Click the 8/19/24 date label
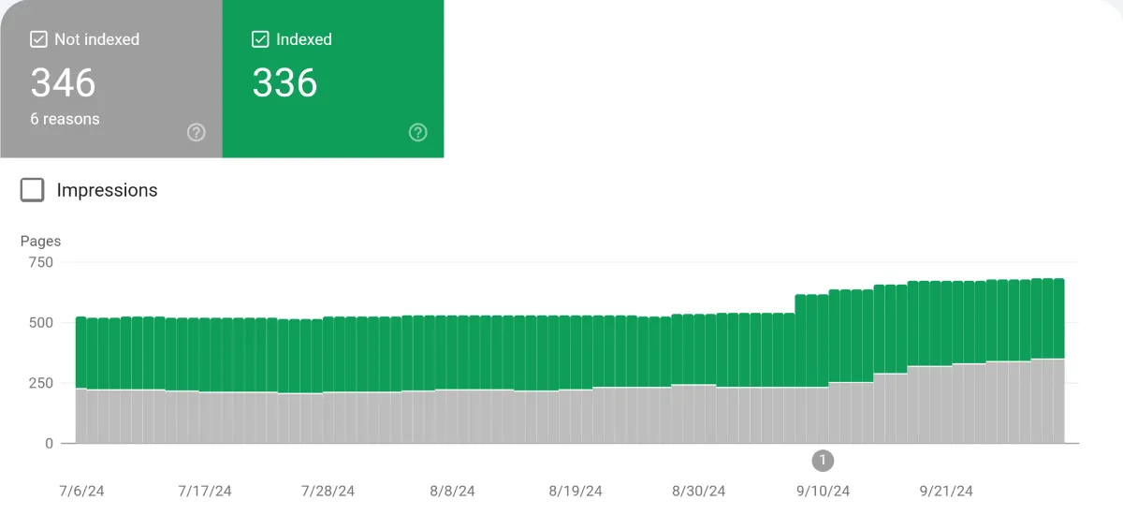 [x=576, y=491]
